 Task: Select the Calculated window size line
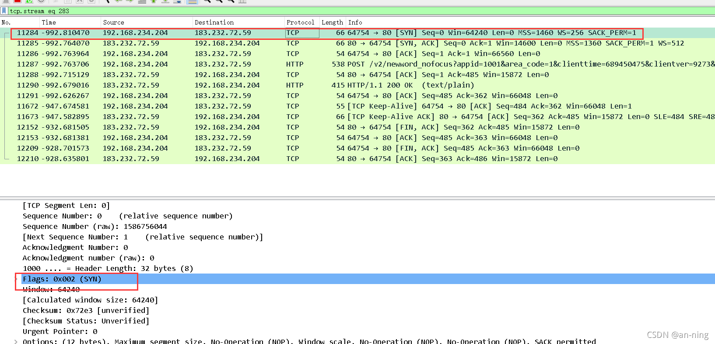(90, 300)
